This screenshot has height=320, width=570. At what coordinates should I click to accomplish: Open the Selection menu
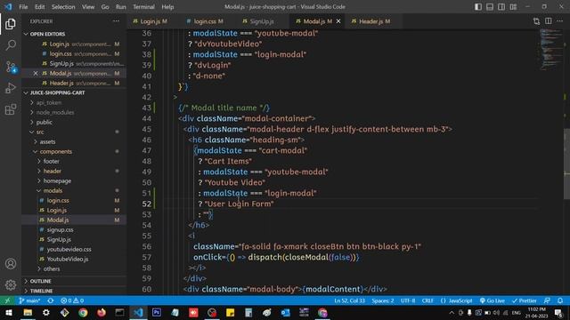coord(63,7)
